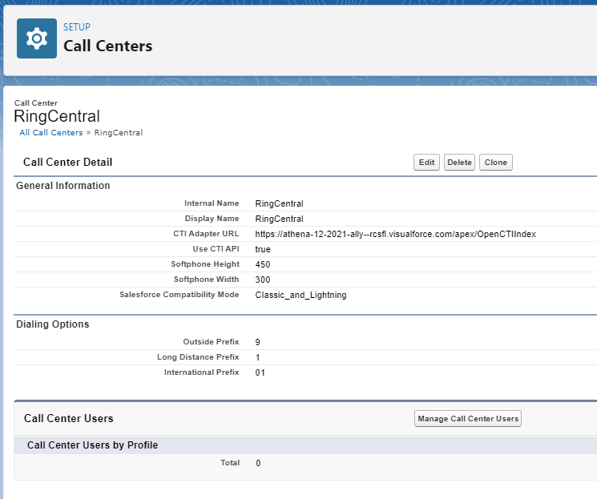
Task: Click the SETUP label in header
Action: [77, 27]
